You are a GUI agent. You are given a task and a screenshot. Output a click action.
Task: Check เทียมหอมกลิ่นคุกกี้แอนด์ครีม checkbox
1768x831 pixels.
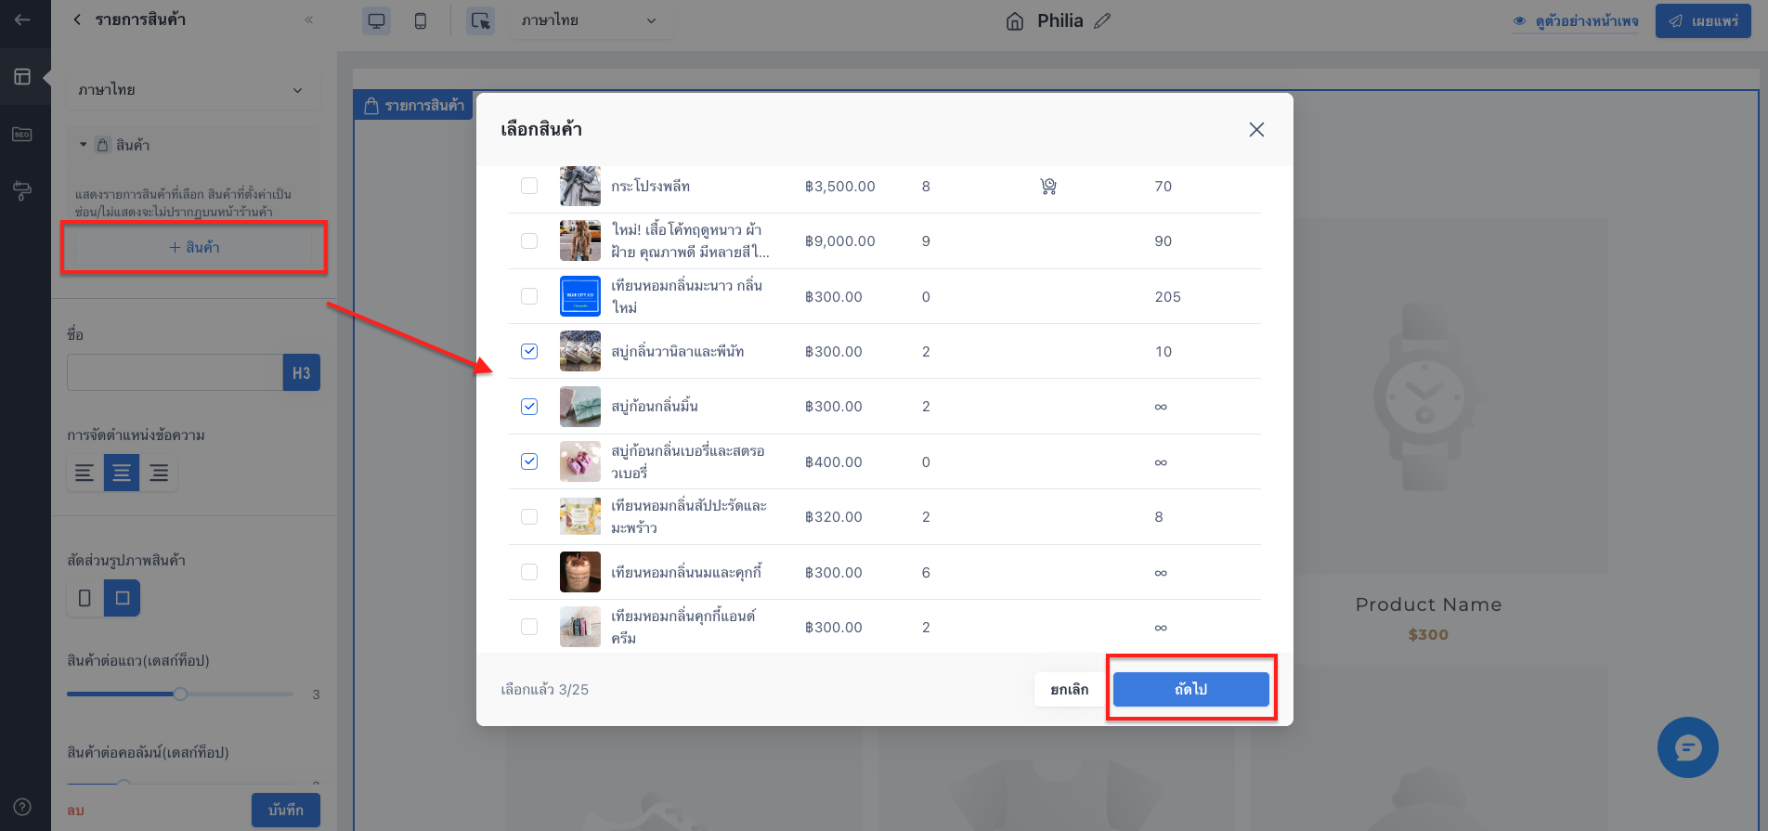coord(529,627)
